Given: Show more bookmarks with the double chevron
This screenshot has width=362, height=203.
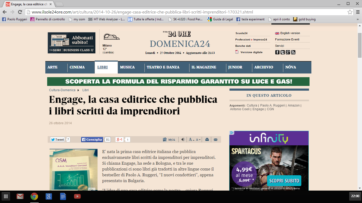Looking at the screenshot, I should (358, 19).
